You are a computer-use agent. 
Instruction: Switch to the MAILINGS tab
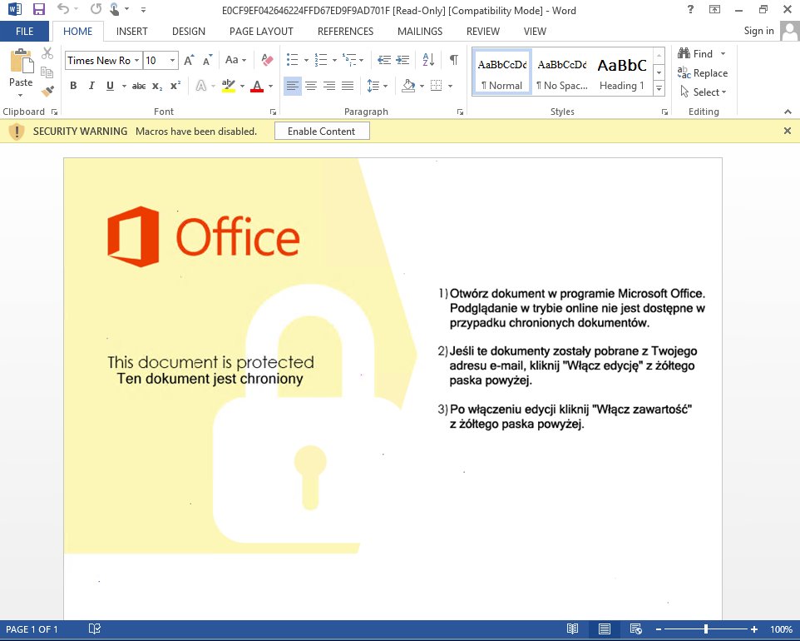click(x=420, y=31)
